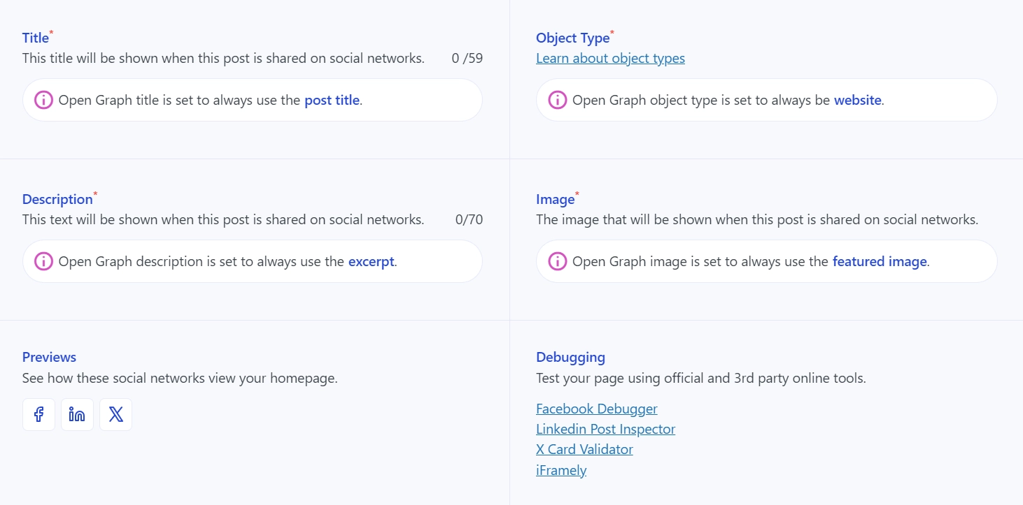
Task: Click the info icon in the Object Type notice
Action: (x=556, y=100)
